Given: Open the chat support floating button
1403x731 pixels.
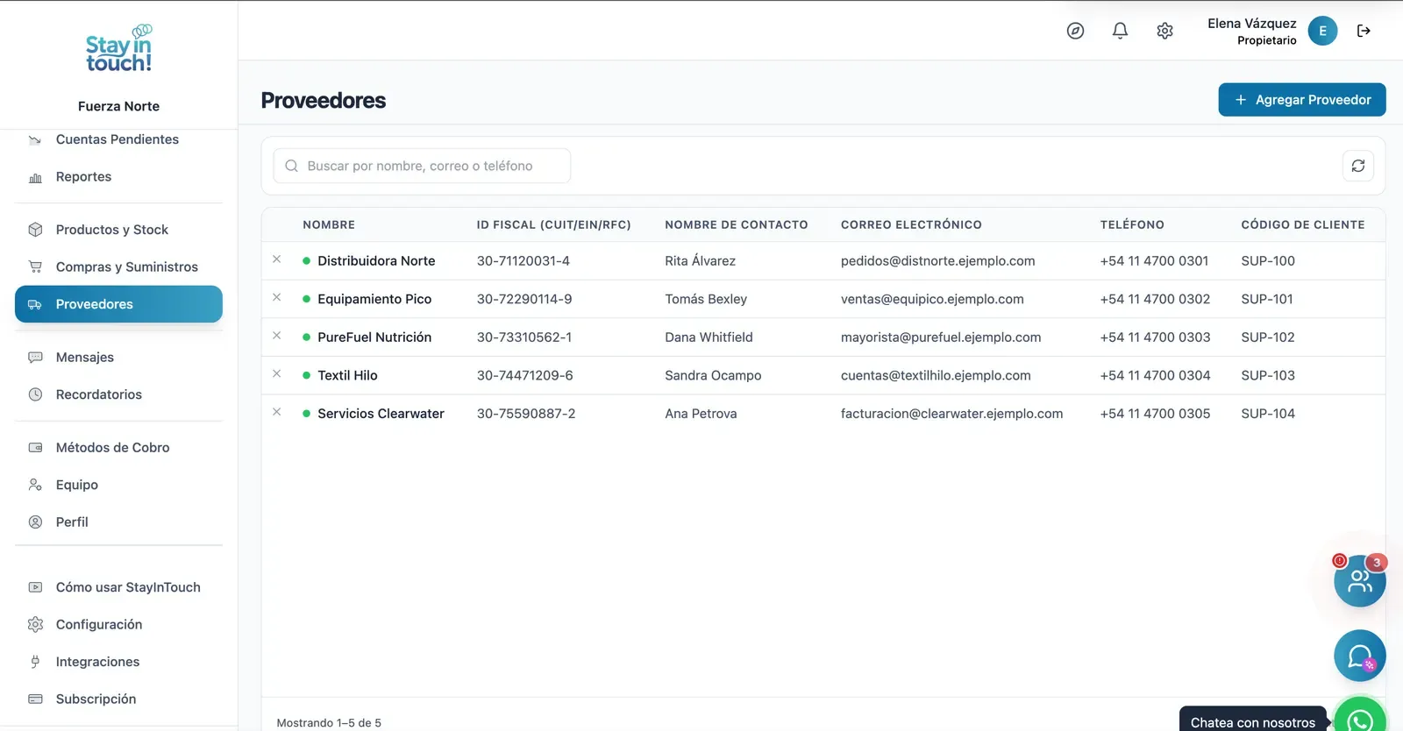Looking at the screenshot, I should click(x=1360, y=656).
